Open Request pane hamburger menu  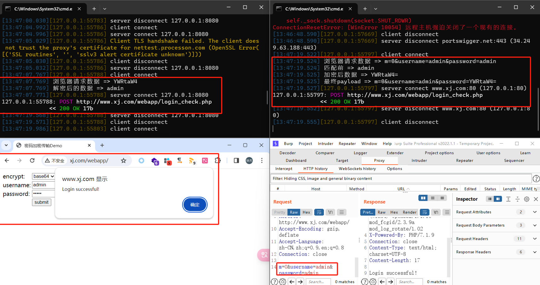342,212
